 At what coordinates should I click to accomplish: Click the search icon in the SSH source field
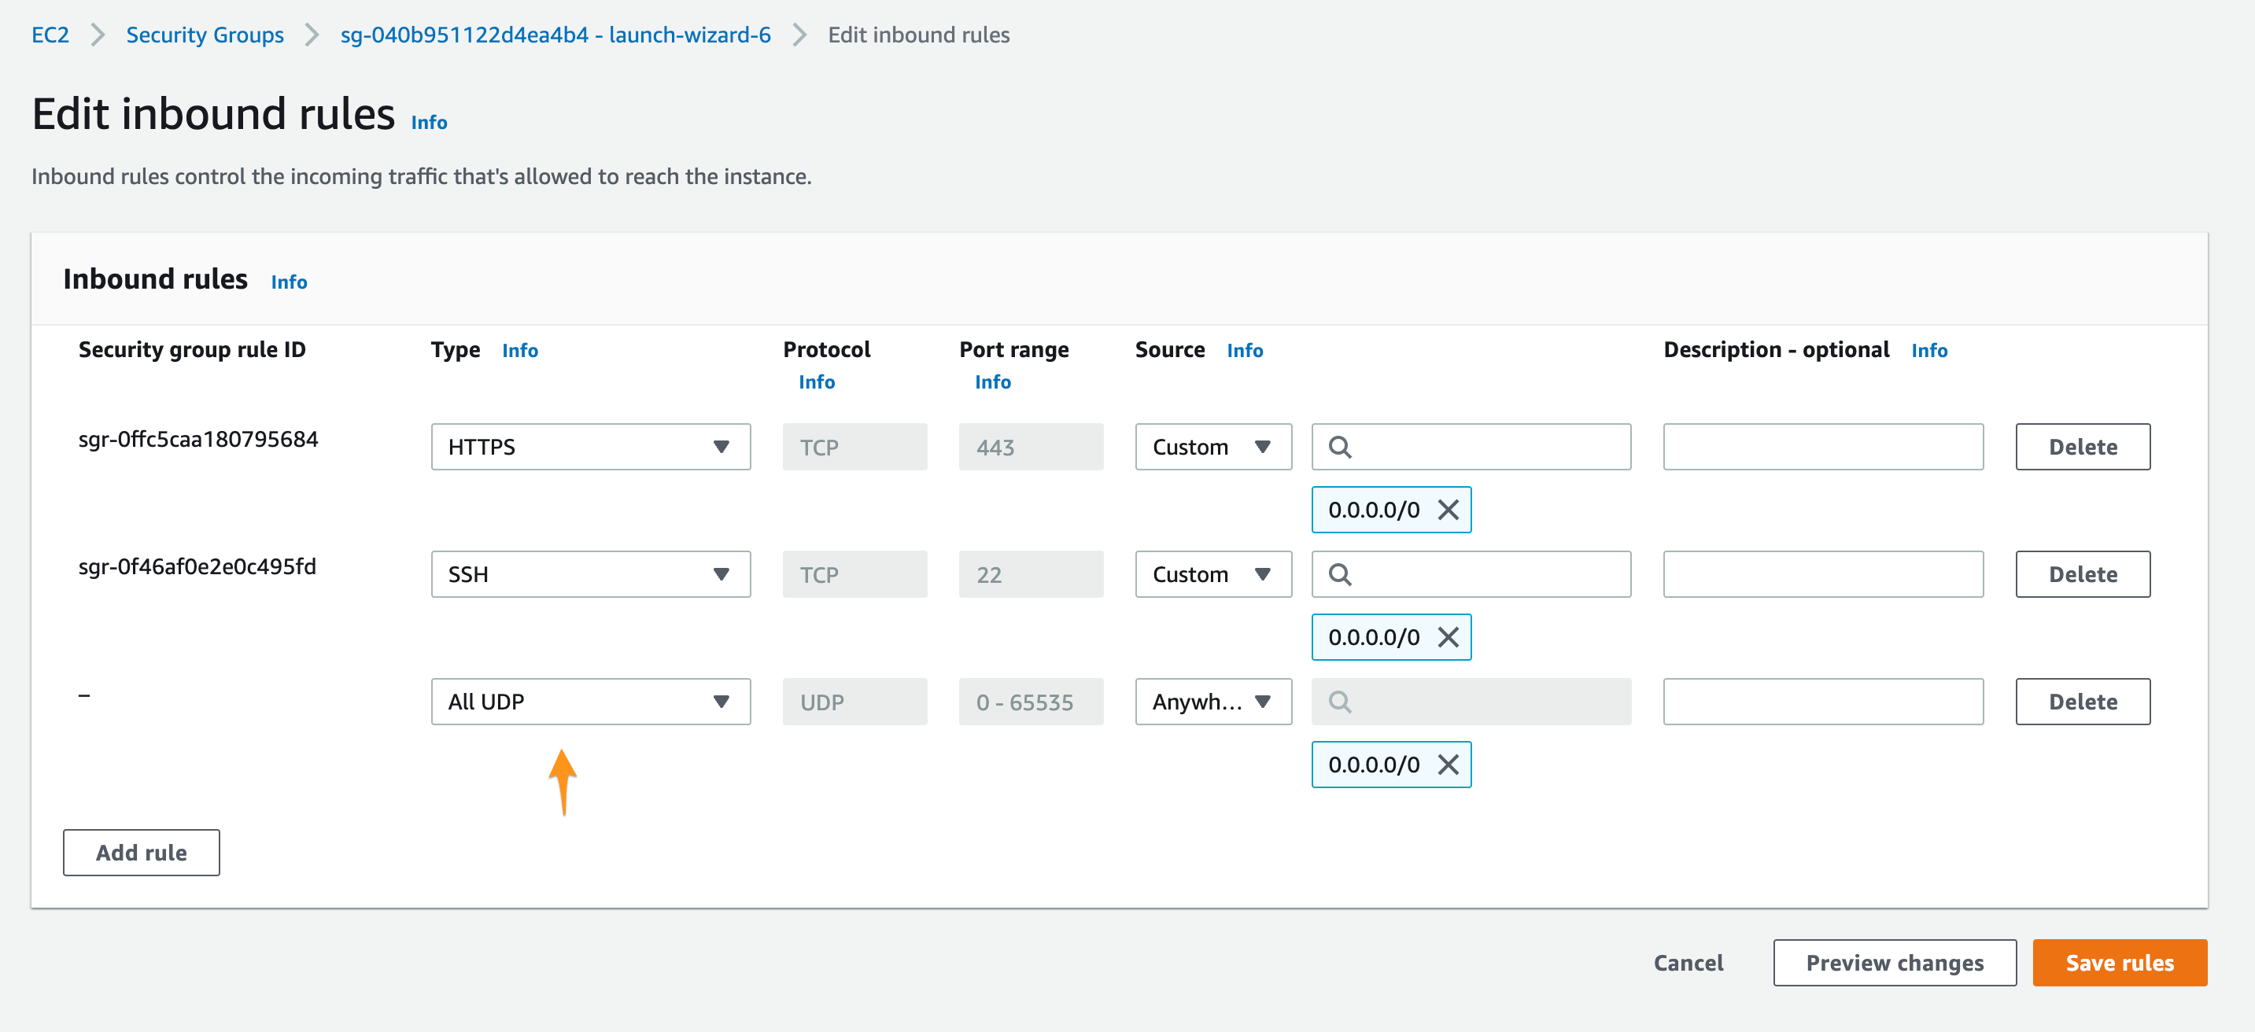[x=1339, y=574]
